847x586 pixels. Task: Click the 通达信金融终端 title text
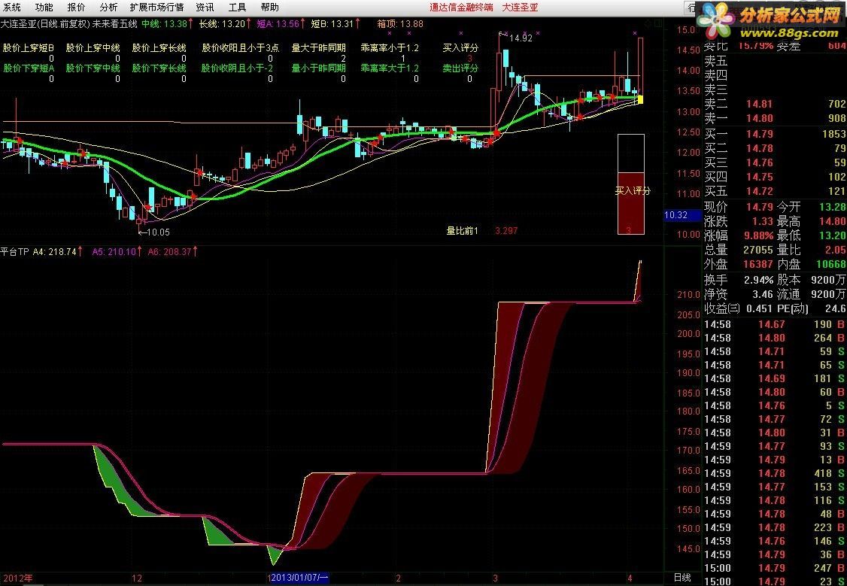point(461,7)
